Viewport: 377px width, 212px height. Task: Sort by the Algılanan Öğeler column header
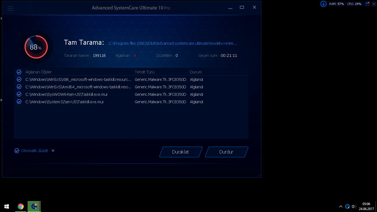(x=39, y=72)
